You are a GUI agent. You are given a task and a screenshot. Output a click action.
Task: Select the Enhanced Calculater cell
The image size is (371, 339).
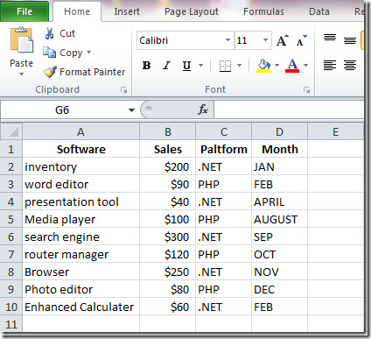(81, 307)
